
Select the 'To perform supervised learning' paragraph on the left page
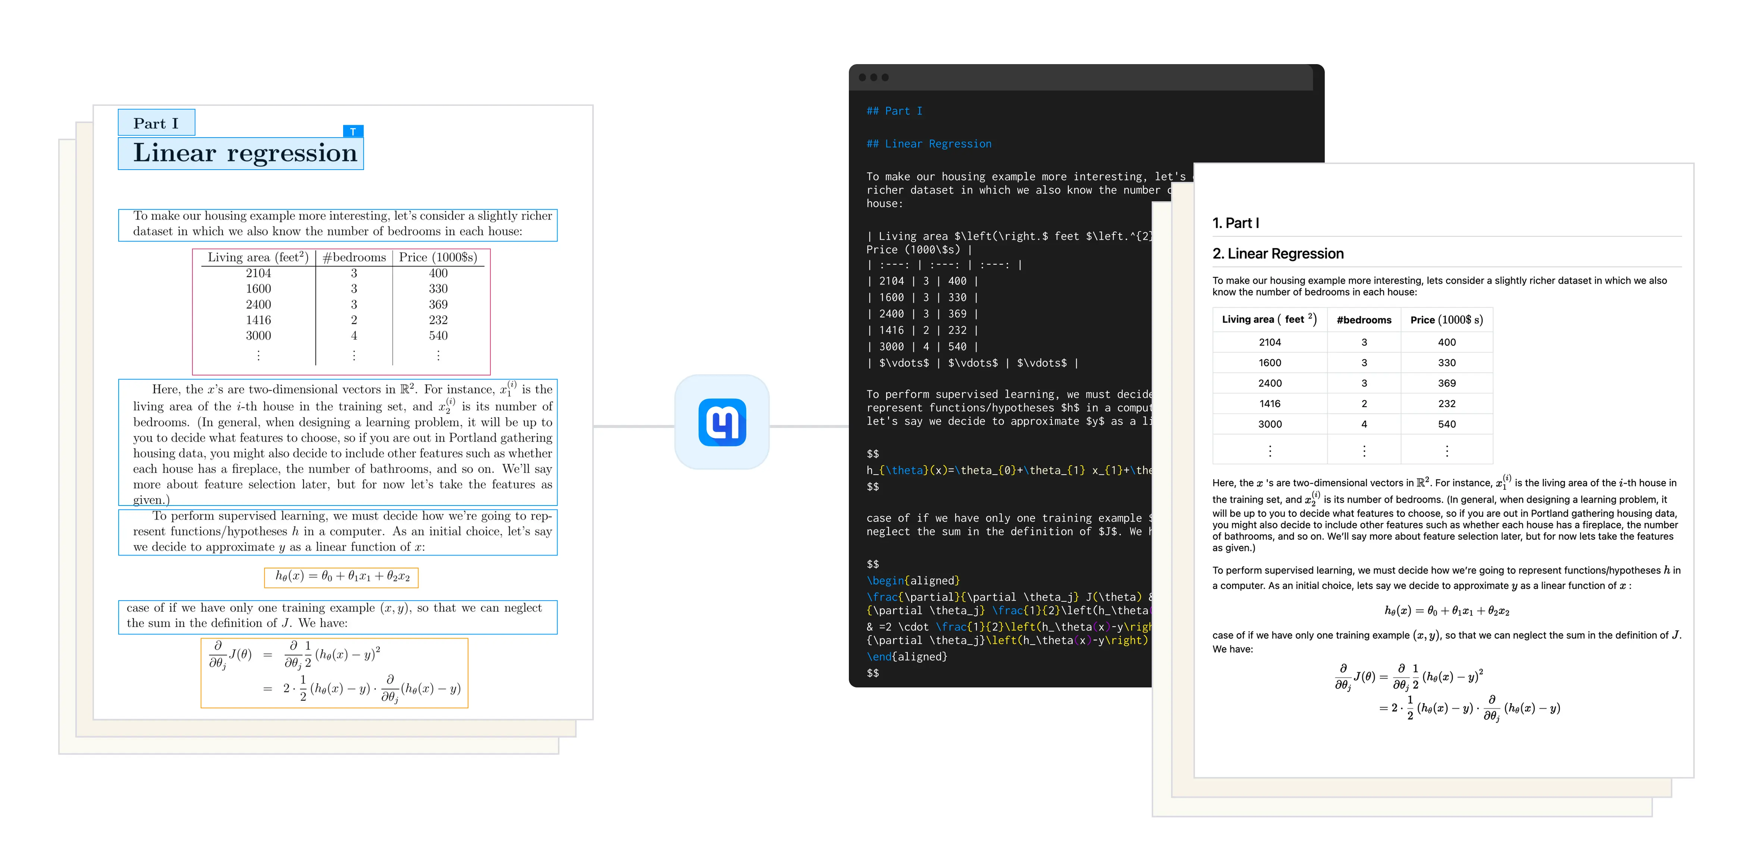click(338, 533)
